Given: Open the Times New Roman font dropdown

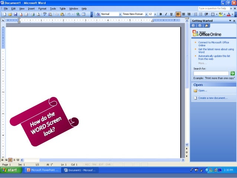Looking at the screenshot, I should click(146, 14).
